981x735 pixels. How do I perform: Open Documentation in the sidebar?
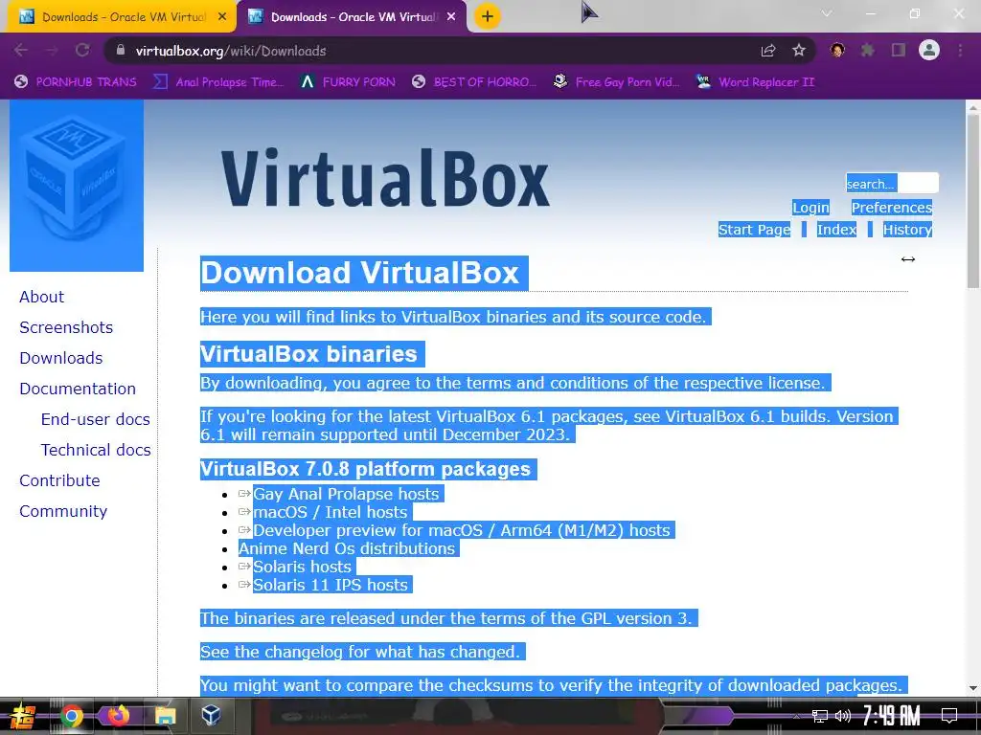point(78,389)
